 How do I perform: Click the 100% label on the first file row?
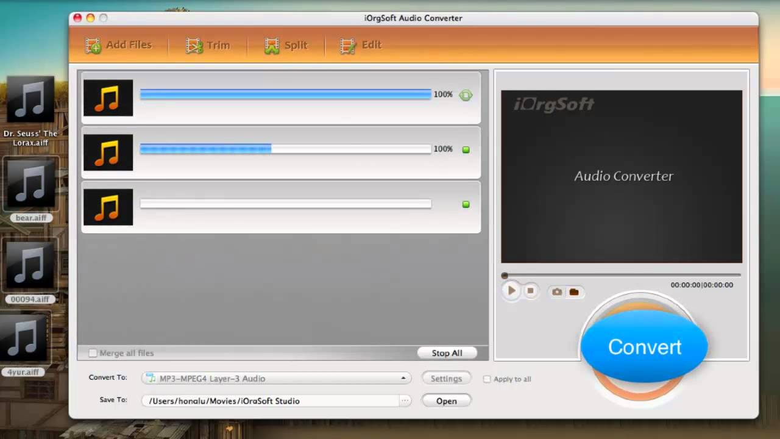point(443,95)
